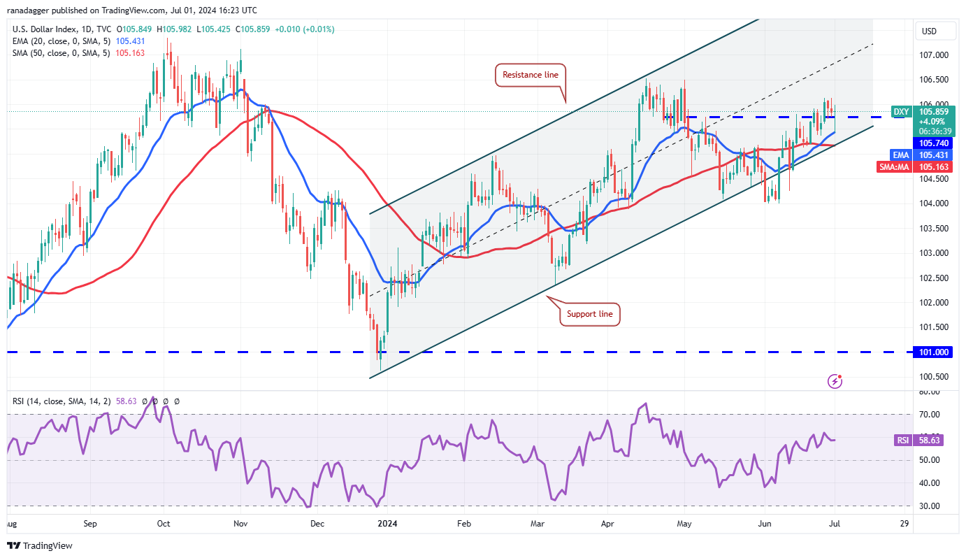966x558 pixels.
Task: Click the 107.000 price scale label
Action: 933,55
